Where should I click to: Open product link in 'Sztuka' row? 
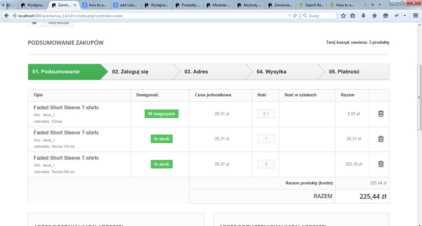click(66, 108)
